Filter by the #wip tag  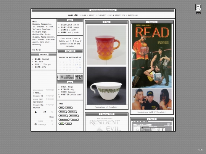68,123
